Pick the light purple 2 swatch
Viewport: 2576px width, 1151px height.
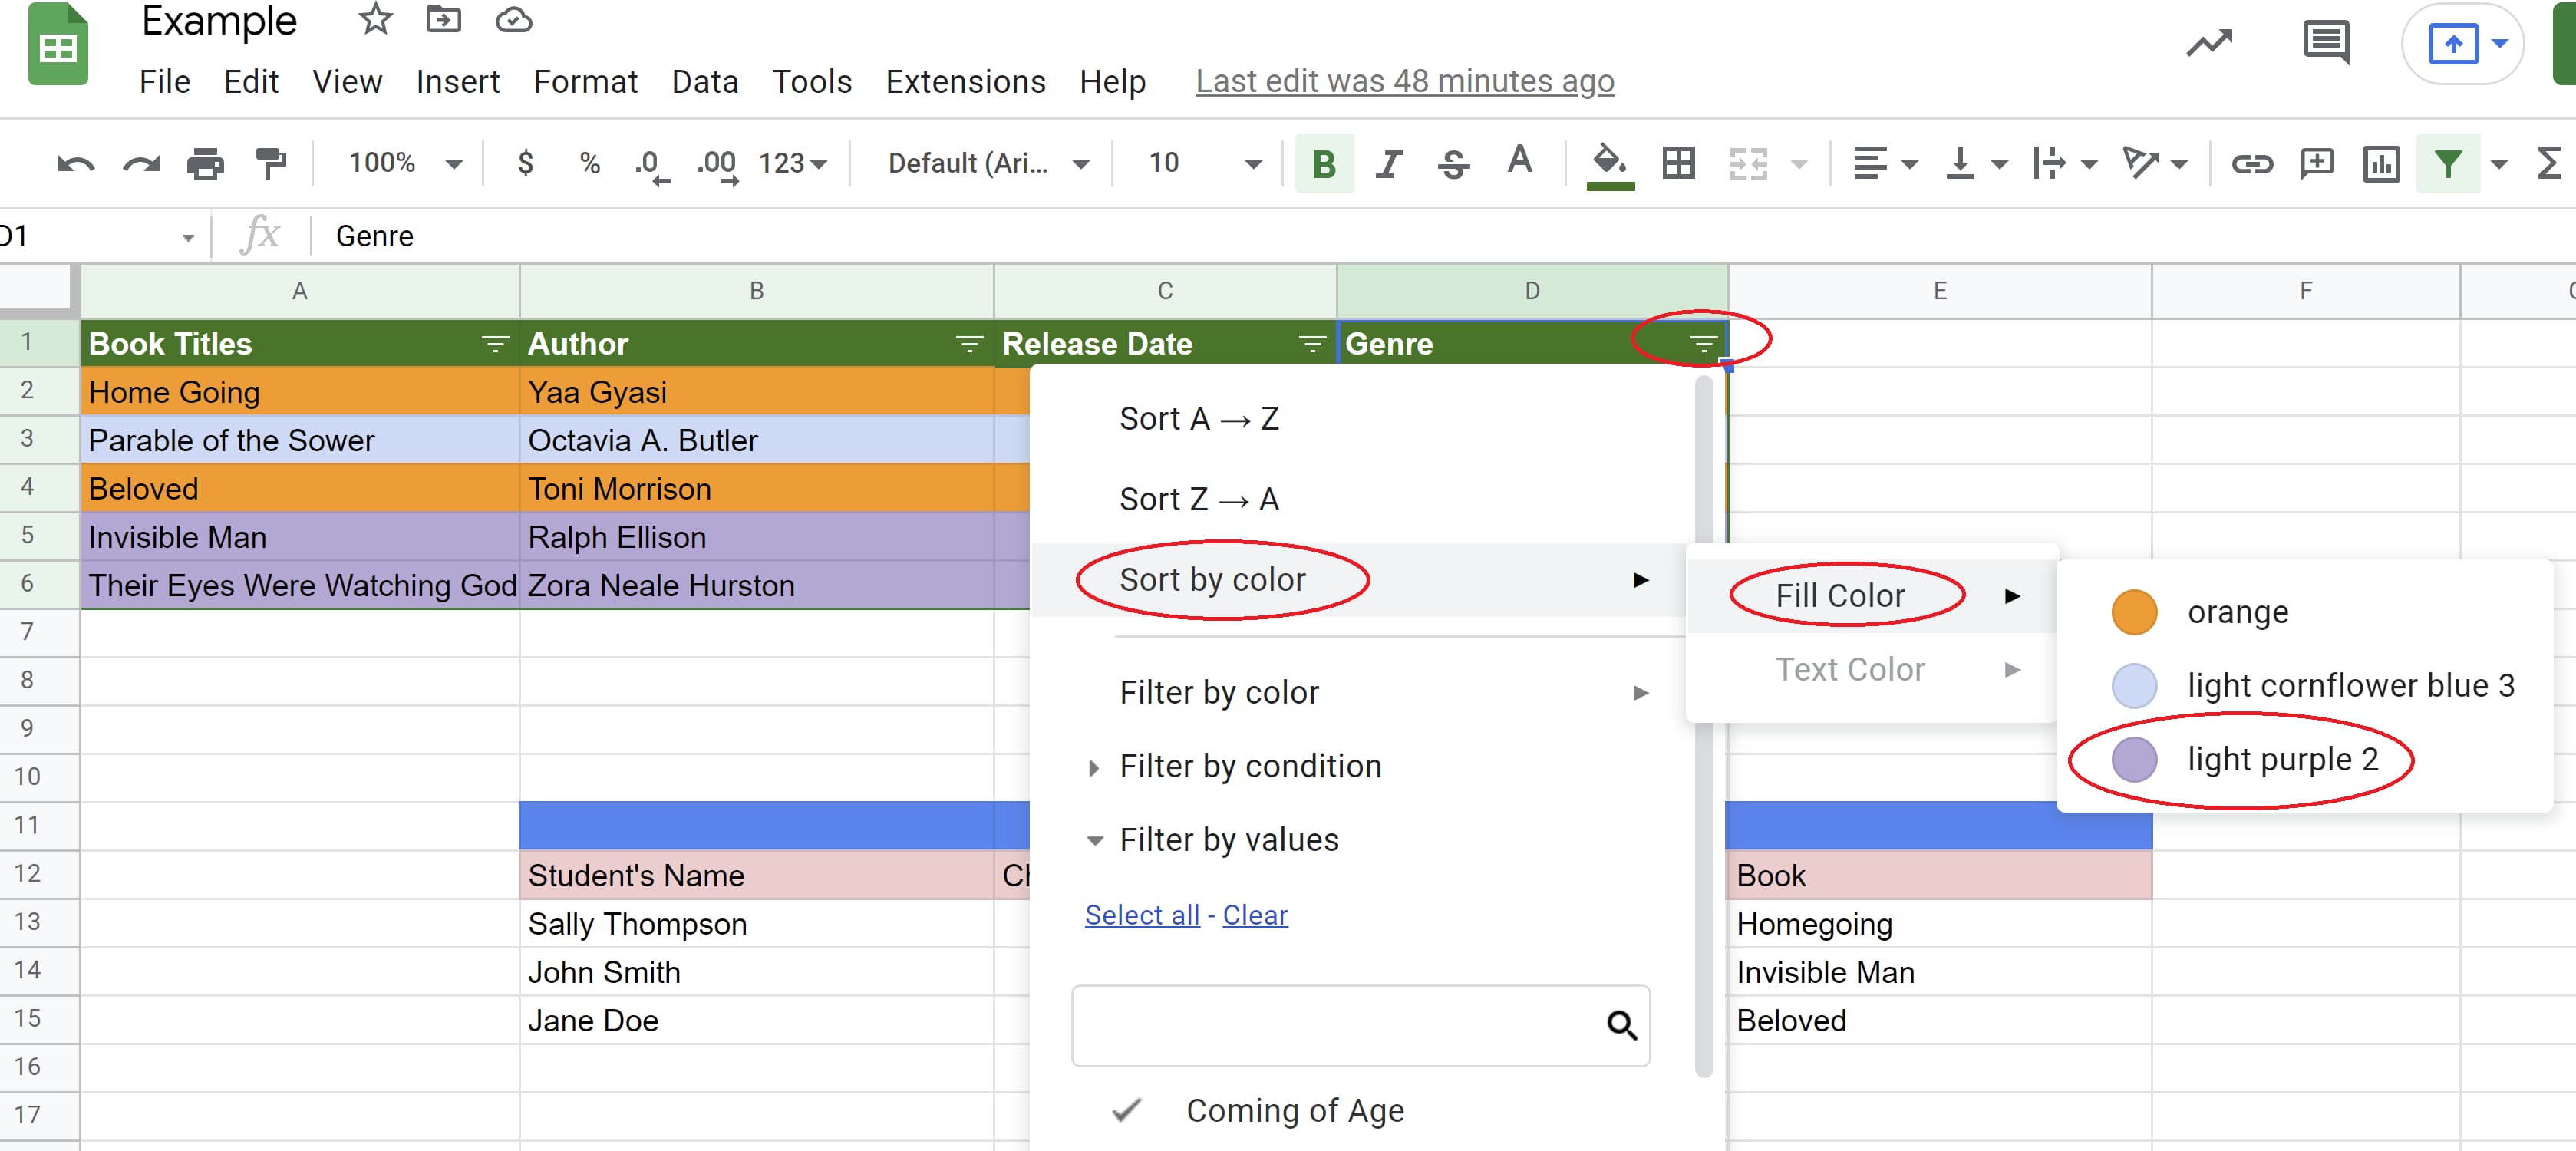tap(2133, 759)
